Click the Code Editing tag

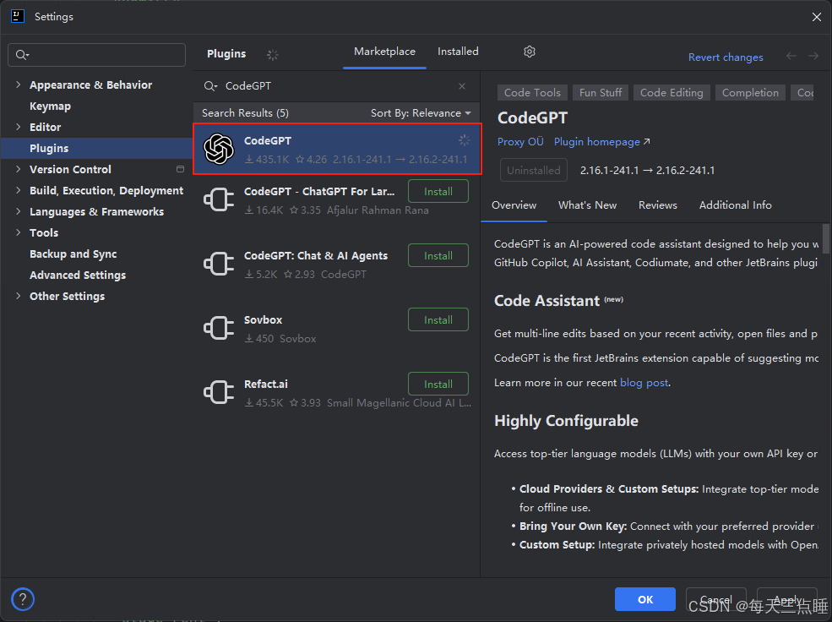672,93
